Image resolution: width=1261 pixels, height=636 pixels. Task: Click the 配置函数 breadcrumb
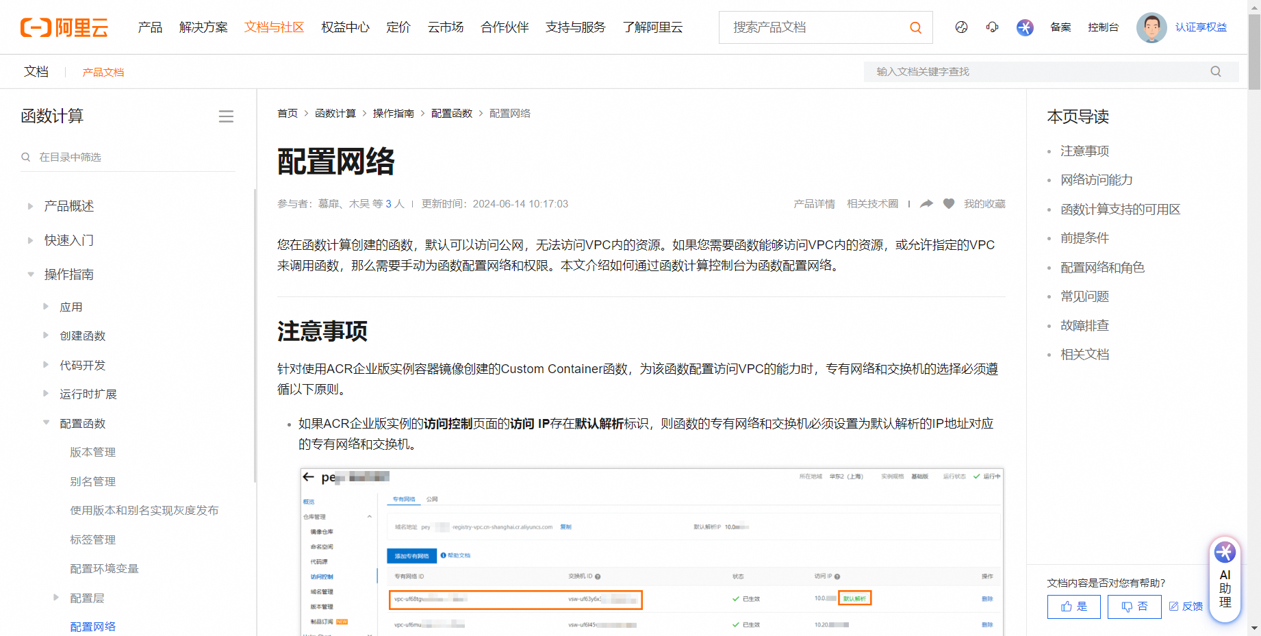tap(452, 114)
